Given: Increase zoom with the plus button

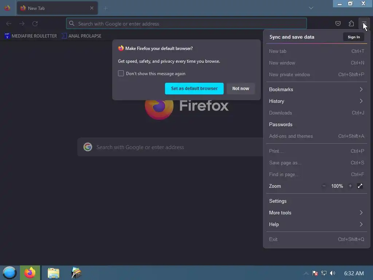Looking at the screenshot, I should (x=350, y=186).
